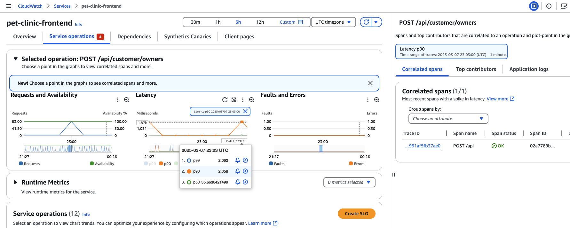
Task: Open the Client pages tab
Action: pyautogui.click(x=239, y=36)
